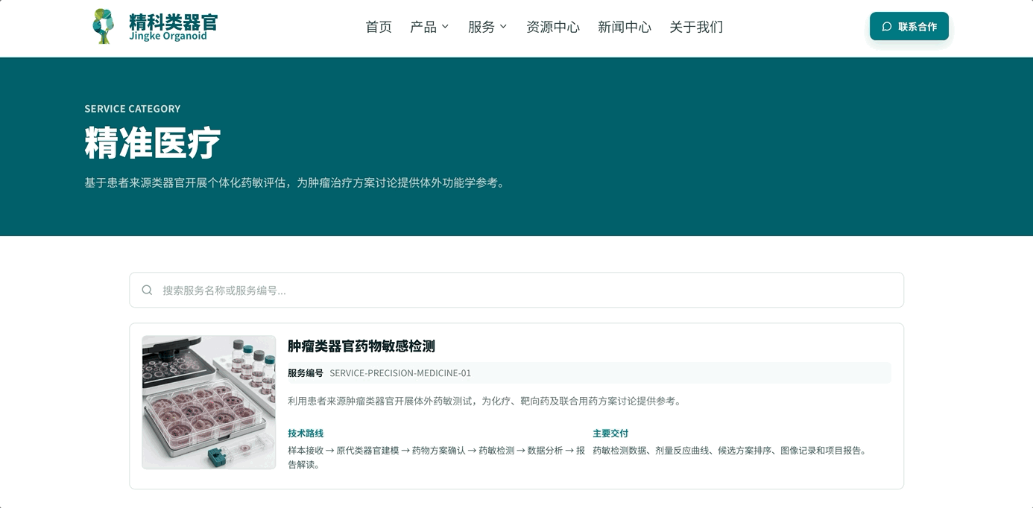Expand the 产品 dropdown chevron

coord(445,27)
